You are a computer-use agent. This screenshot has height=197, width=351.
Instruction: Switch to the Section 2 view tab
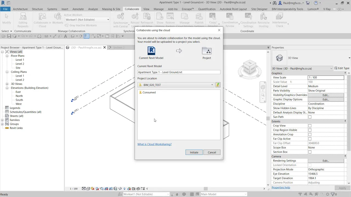click(119, 48)
